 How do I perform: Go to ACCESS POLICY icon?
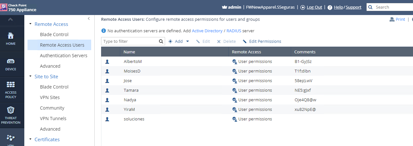click(11, 85)
